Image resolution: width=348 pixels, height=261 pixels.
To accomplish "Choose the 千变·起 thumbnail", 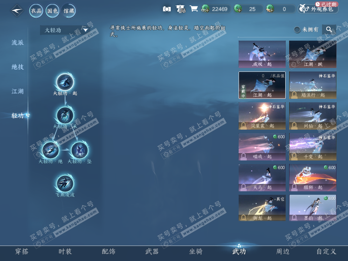I will pyautogui.click(x=313, y=147).
